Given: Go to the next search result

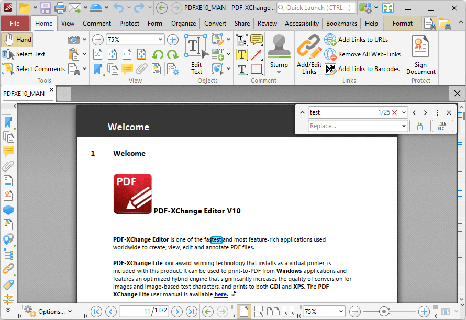Looking at the screenshot, I should 426,112.
